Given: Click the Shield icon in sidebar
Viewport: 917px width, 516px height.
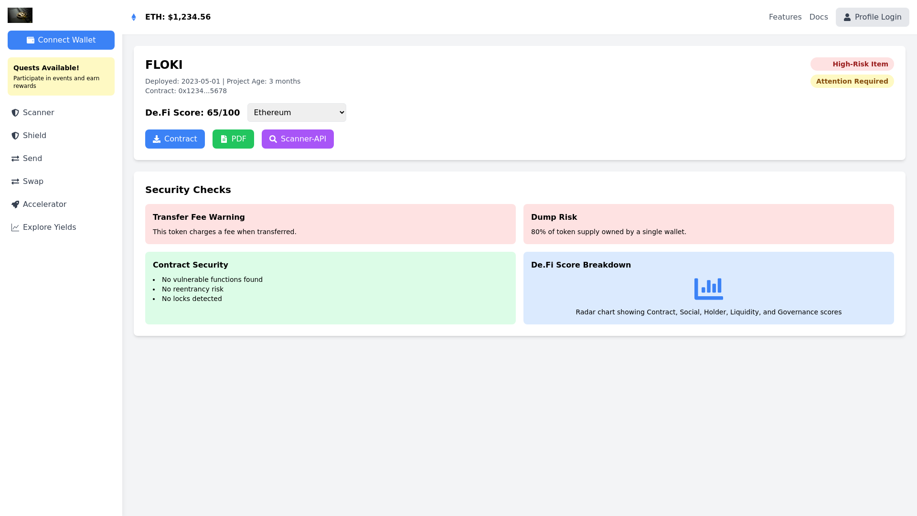Looking at the screenshot, I should pos(15,135).
